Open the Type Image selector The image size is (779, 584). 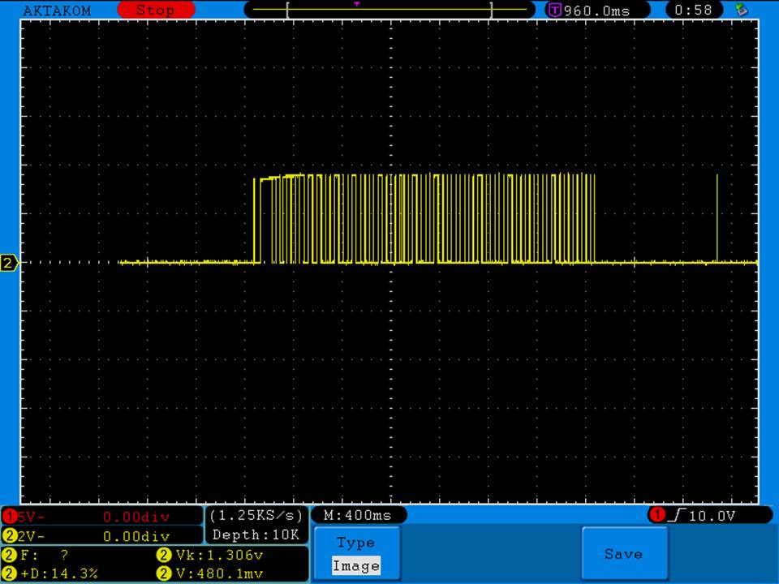[356, 555]
